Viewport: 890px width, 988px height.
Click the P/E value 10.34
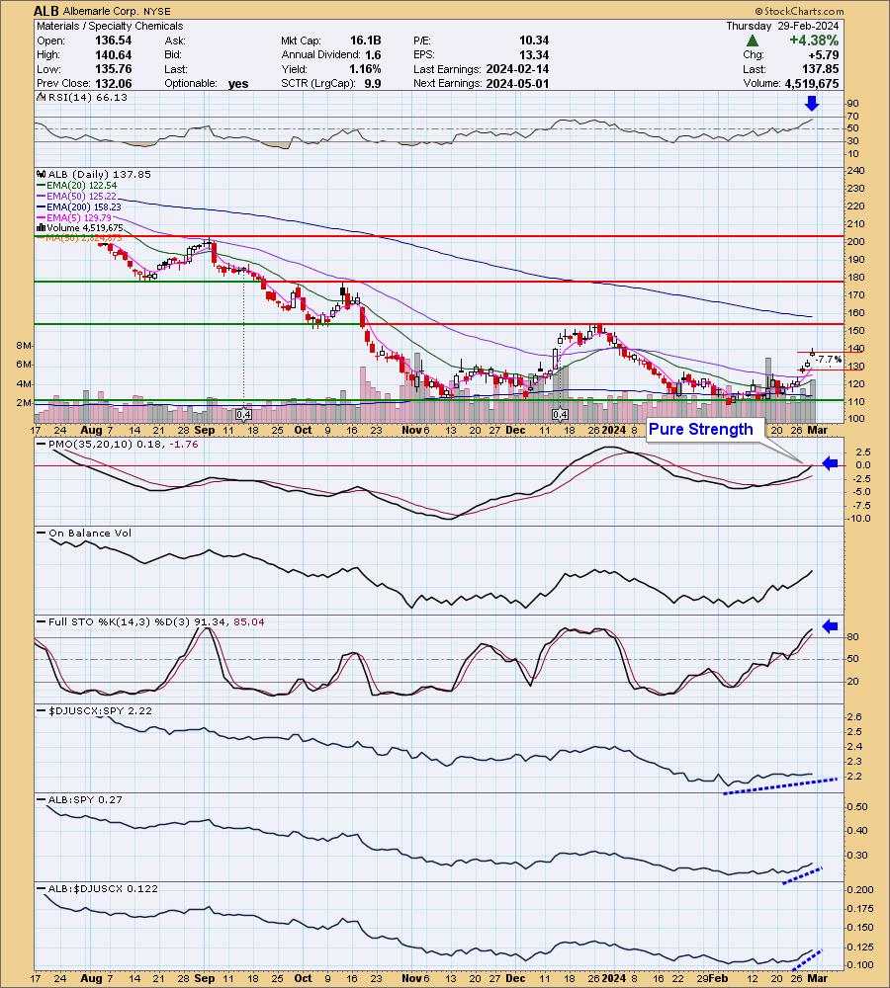(534, 41)
